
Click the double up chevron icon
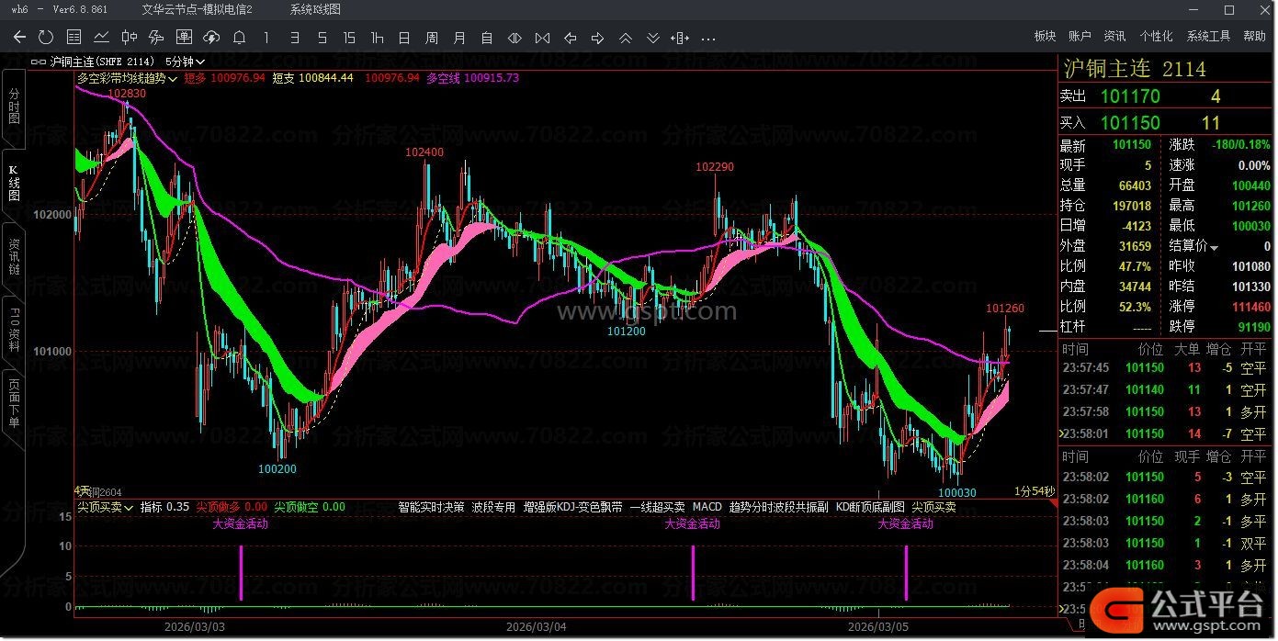(625, 38)
